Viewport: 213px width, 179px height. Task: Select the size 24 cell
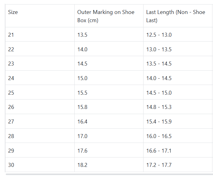coord(11,78)
